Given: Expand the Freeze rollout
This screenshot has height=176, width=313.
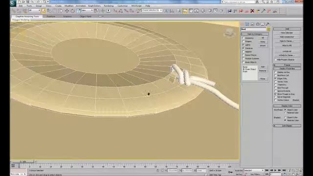Looking at the screenshot, I should click(287, 65).
